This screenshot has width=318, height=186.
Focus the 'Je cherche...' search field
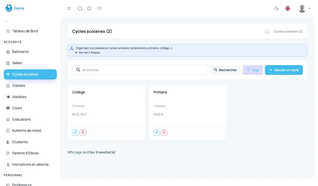point(140,70)
